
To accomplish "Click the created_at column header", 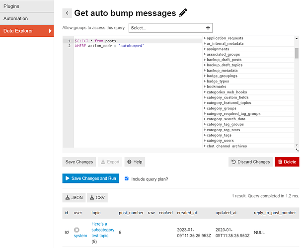I will pyautogui.click(x=187, y=213).
